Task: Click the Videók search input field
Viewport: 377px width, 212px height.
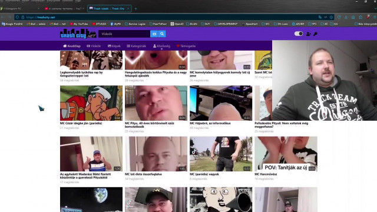Action: tap(124, 34)
